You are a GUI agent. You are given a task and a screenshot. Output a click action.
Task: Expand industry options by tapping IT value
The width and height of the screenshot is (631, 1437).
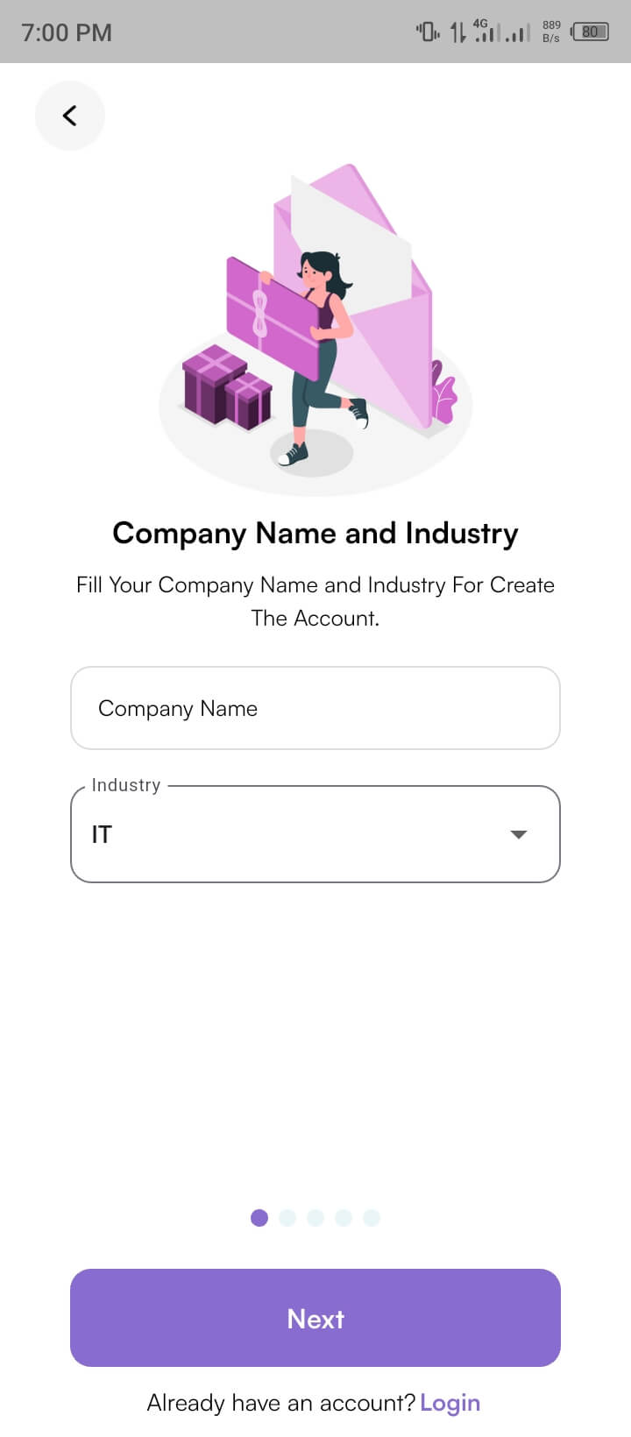pyautogui.click(x=102, y=834)
